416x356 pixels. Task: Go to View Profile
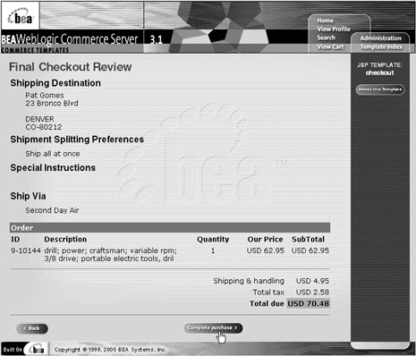pos(334,30)
